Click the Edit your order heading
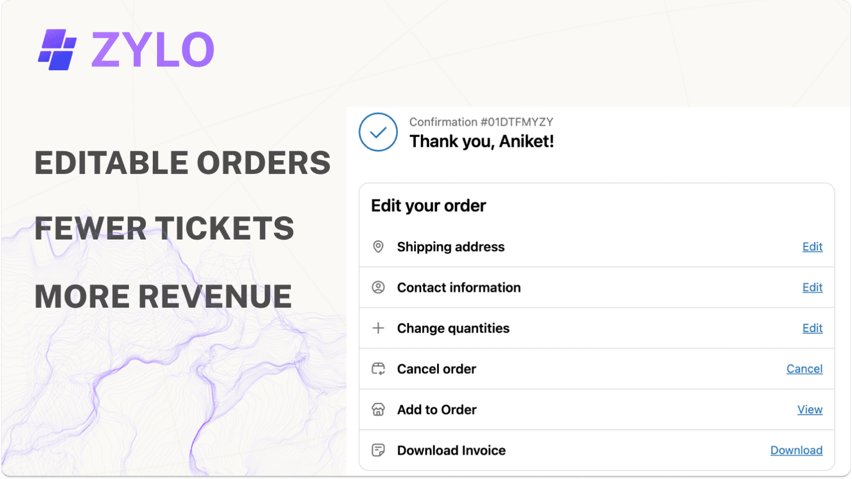The width and height of the screenshot is (852, 479). (x=428, y=205)
